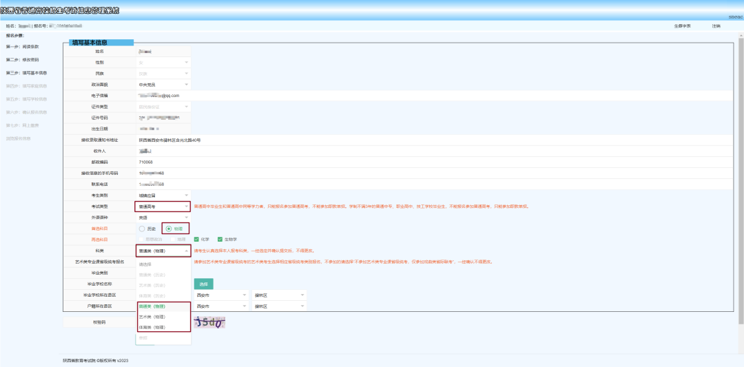Screen dimensions: 744x367
Task: Click the 姓名 name field
Action: click(163, 51)
